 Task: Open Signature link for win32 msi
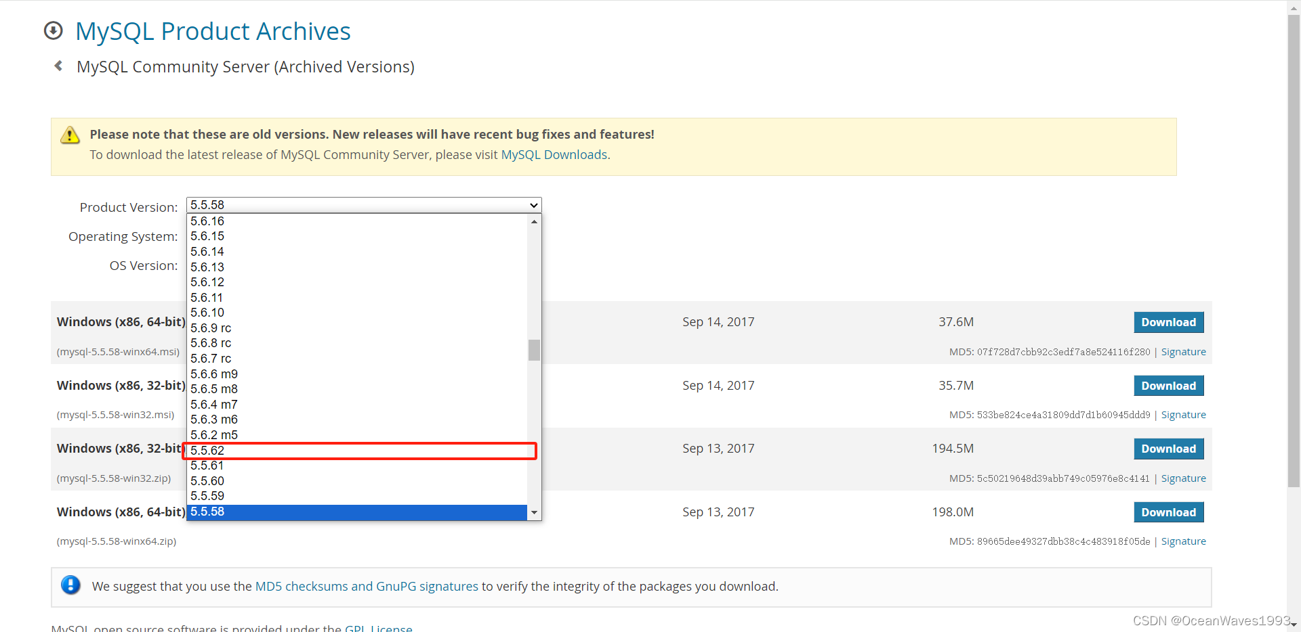pos(1183,415)
